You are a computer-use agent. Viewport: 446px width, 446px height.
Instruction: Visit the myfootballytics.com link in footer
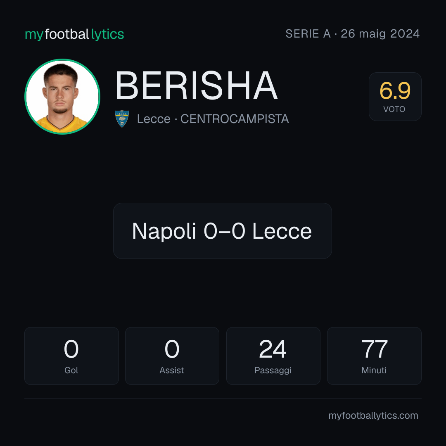coord(373,415)
